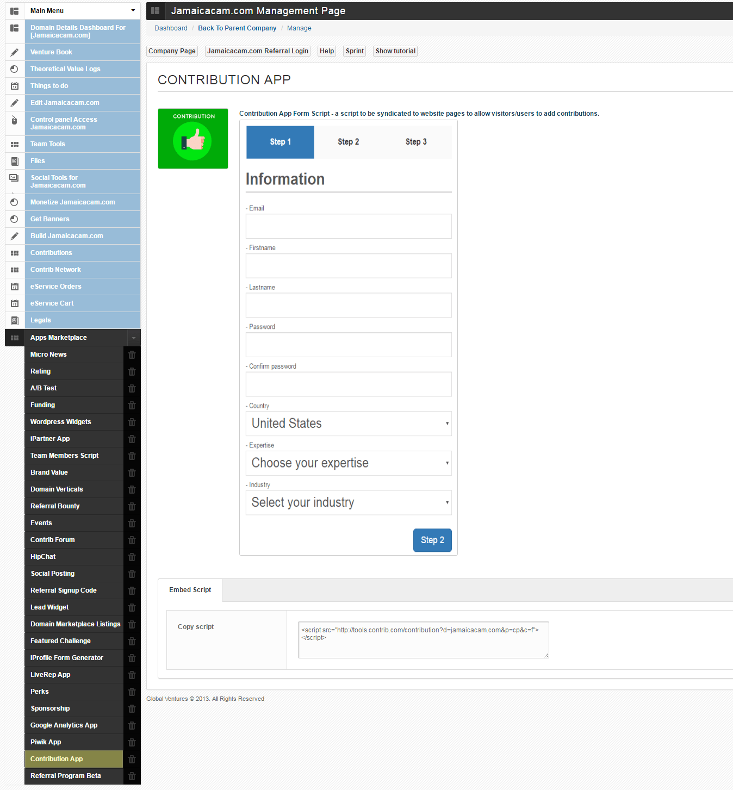Open Referral Program Beta in sidebar
Viewport: 733px width, 790px height.
click(x=74, y=776)
